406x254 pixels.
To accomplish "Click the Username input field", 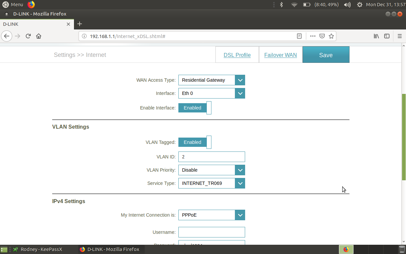I will (x=212, y=232).
